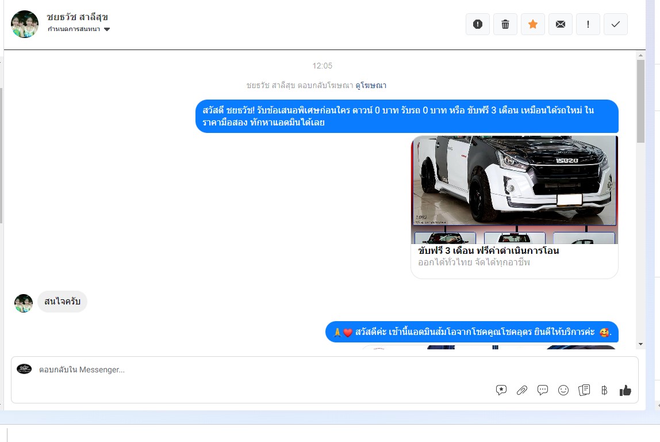Image resolution: width=660 pixels, height=442 pixels.
Task: Click the scroll down arrow in the chat
Action: pyautogui.click(x=641, y=344)
